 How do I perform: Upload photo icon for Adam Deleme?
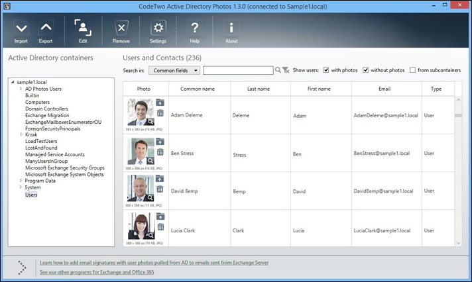[x=160, y=103]
